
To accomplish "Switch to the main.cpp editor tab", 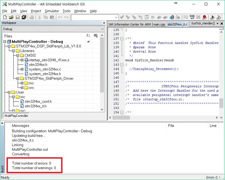I will [x=159, y=24].
